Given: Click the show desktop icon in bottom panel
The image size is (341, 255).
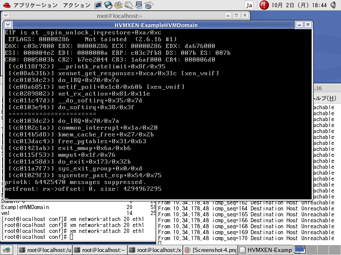Looking at the screenshot, I should pyautogui.click(x=6, y=250).
